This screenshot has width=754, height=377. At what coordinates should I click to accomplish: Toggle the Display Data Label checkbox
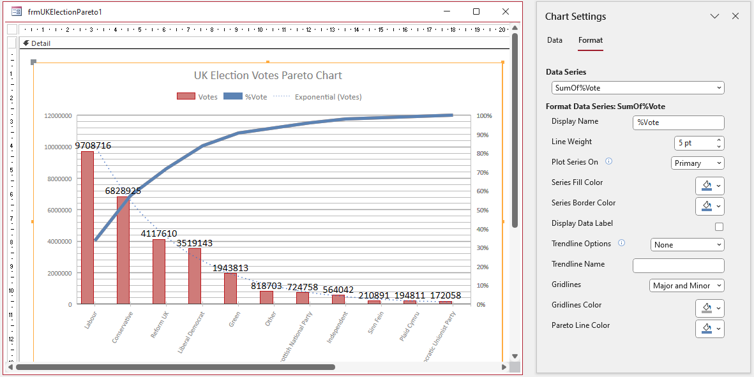(720, 226)
